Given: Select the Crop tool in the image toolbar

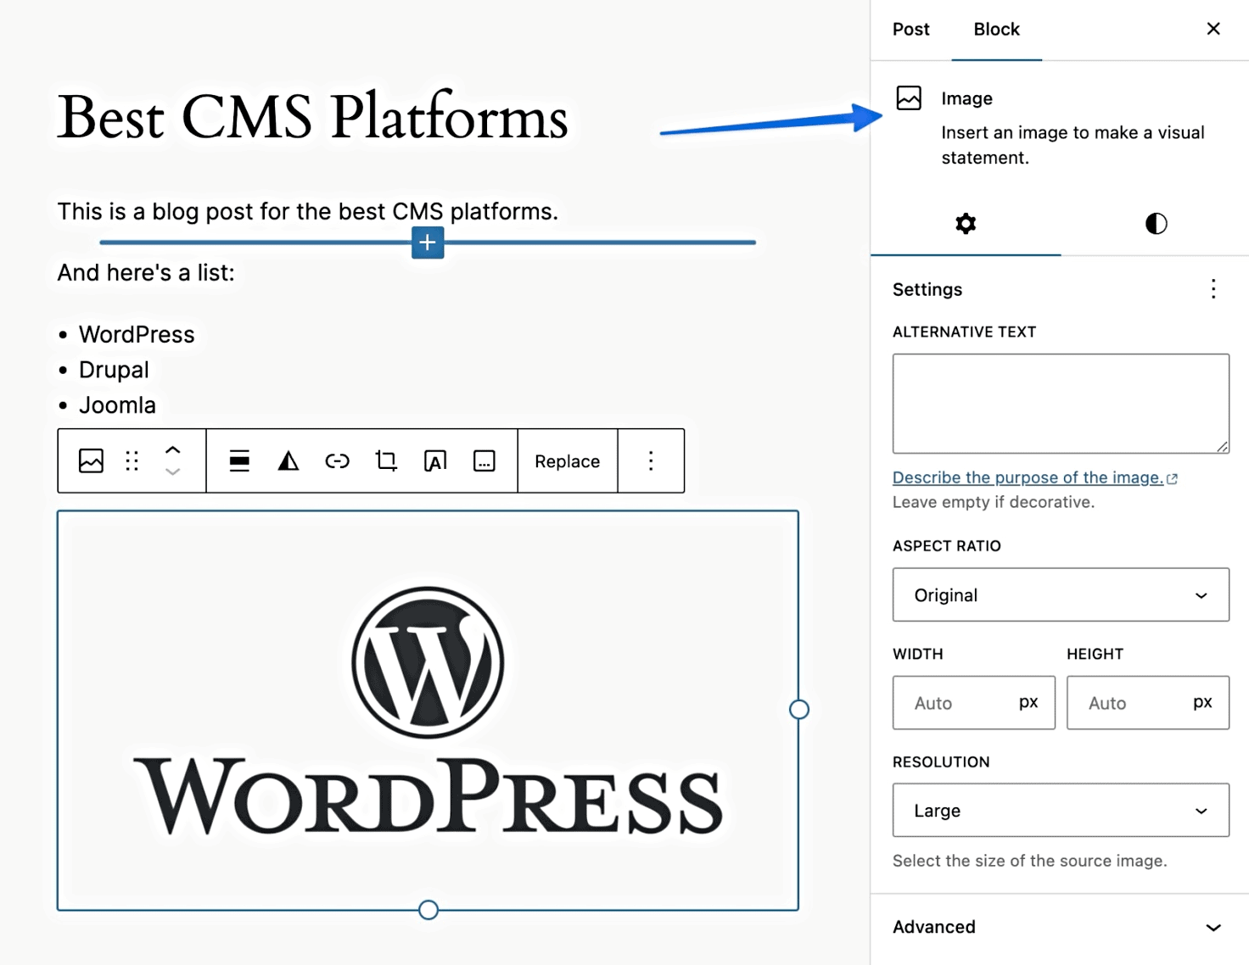Looking at the screenshot, I should click(386, 460).
